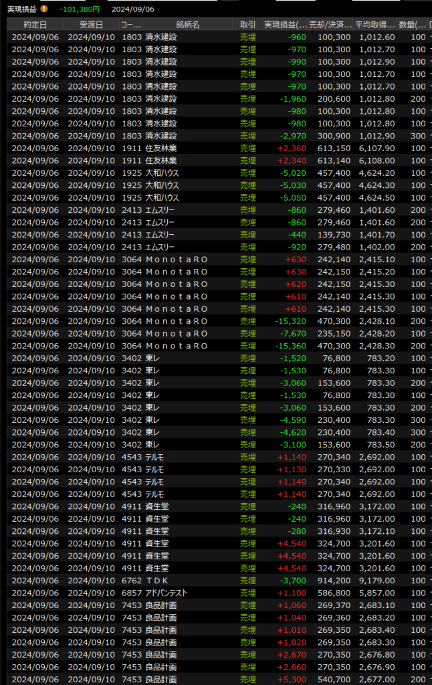The width and height of the screenshot is (432, 685).
Task: Sort by the 銘柄名 column header
Action: coord(187,25)
